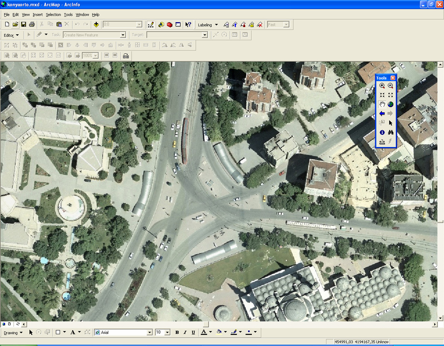Show the Command Line window icon
The image size is (444, 346).
pyautogui.click(x=178, y=25)
